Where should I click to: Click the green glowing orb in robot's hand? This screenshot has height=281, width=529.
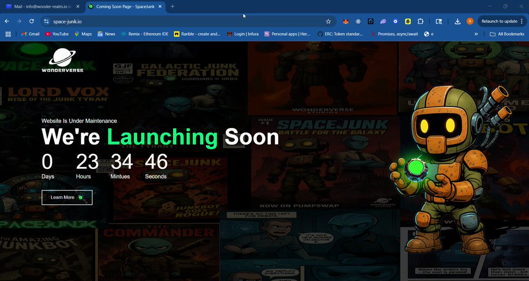415,168
